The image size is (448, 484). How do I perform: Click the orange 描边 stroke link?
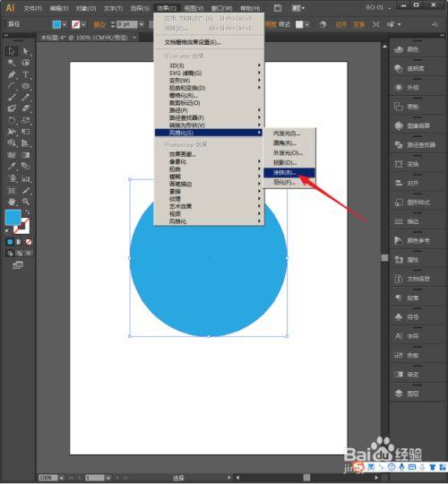click(x=99, y=25)
